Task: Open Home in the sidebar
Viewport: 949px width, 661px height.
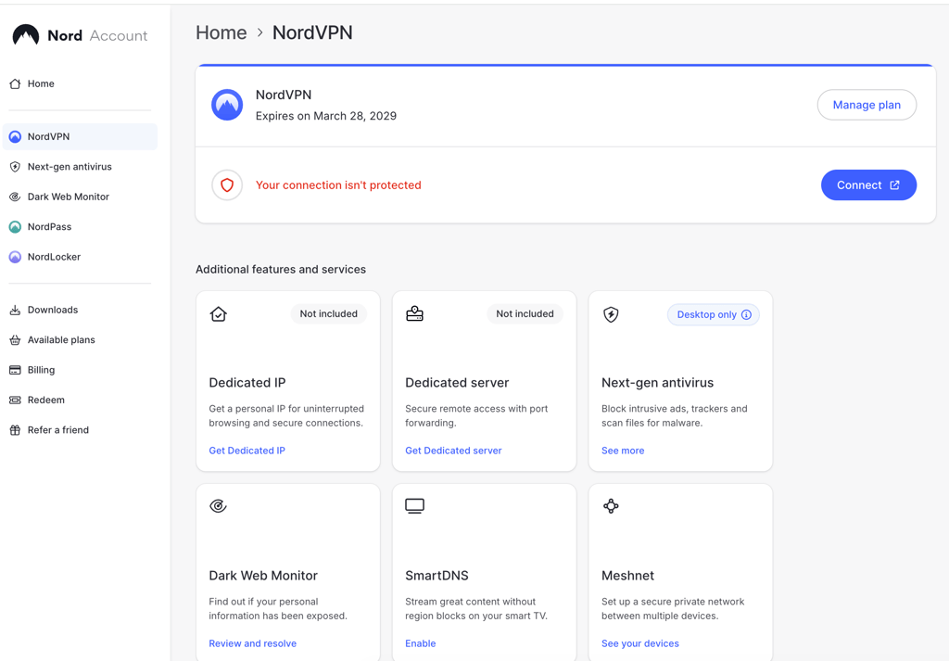Action: click(80, 83)
